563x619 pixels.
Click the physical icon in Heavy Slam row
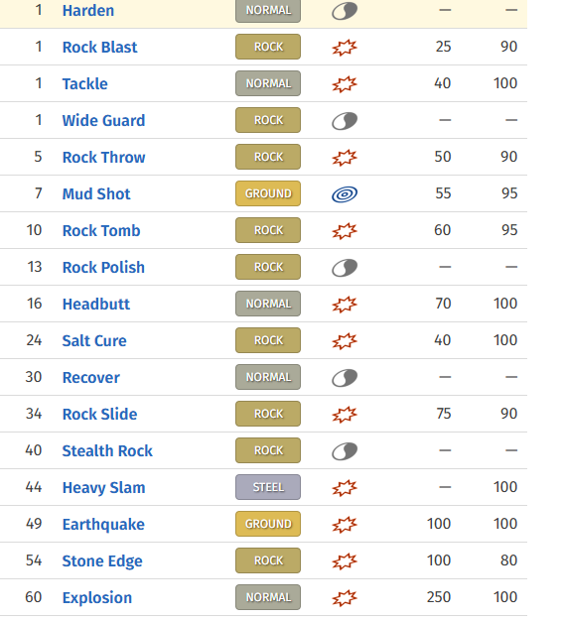345,488
